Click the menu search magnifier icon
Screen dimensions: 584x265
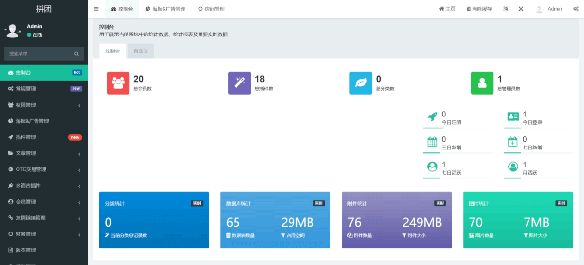[x=76, y=54]
